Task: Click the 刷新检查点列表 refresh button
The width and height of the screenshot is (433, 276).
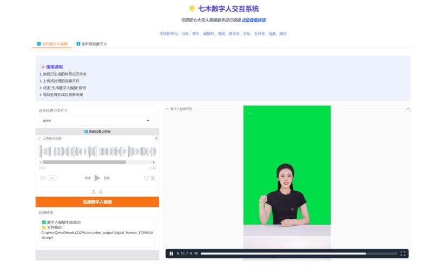Action: [x=97, y=132]
